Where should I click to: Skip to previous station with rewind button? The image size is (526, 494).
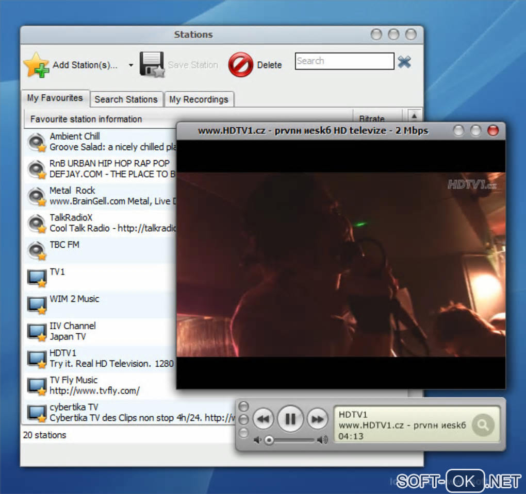coord(264,418)
